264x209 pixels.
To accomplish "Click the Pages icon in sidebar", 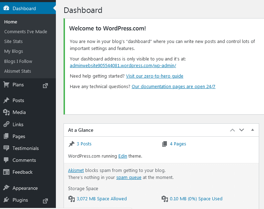I will click(6, 136).
